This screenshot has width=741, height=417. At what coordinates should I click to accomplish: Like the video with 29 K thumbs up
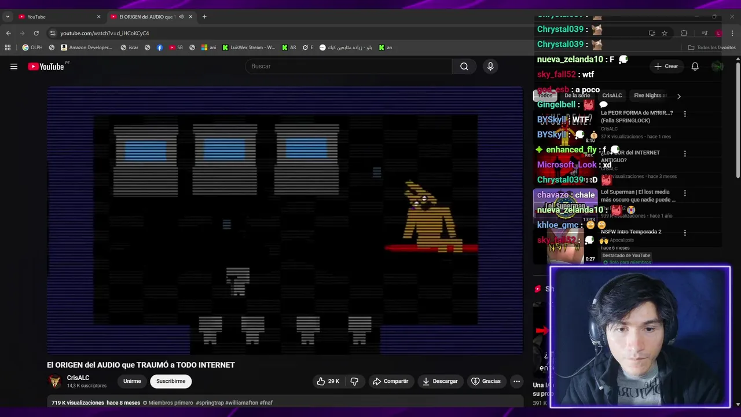click(328, 381)
